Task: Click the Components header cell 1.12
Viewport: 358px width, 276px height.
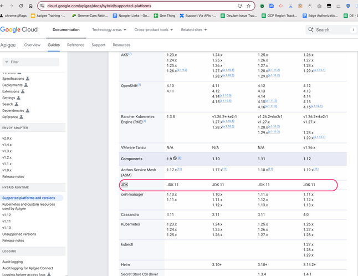Action: tap(307, 159)
